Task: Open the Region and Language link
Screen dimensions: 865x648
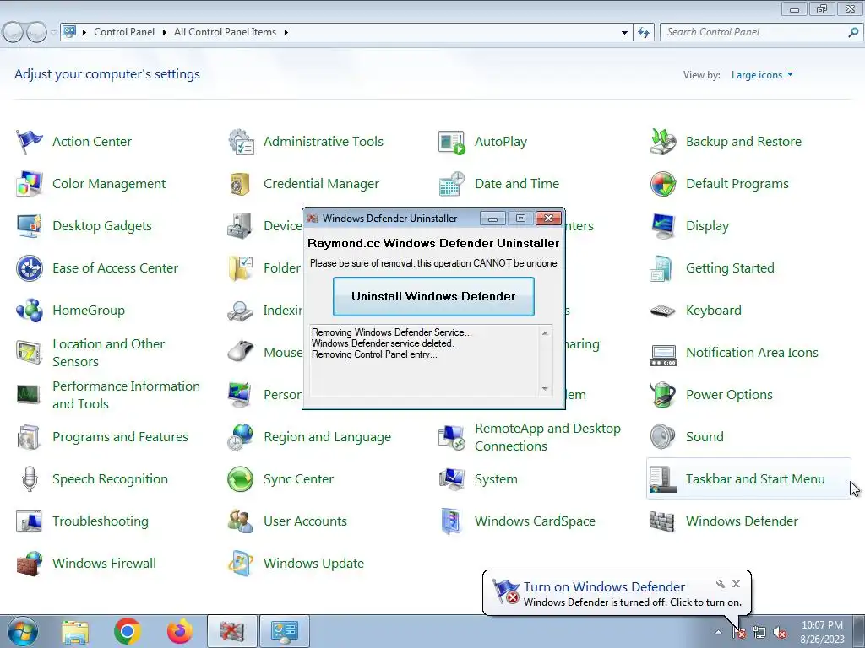Action: 327,437
